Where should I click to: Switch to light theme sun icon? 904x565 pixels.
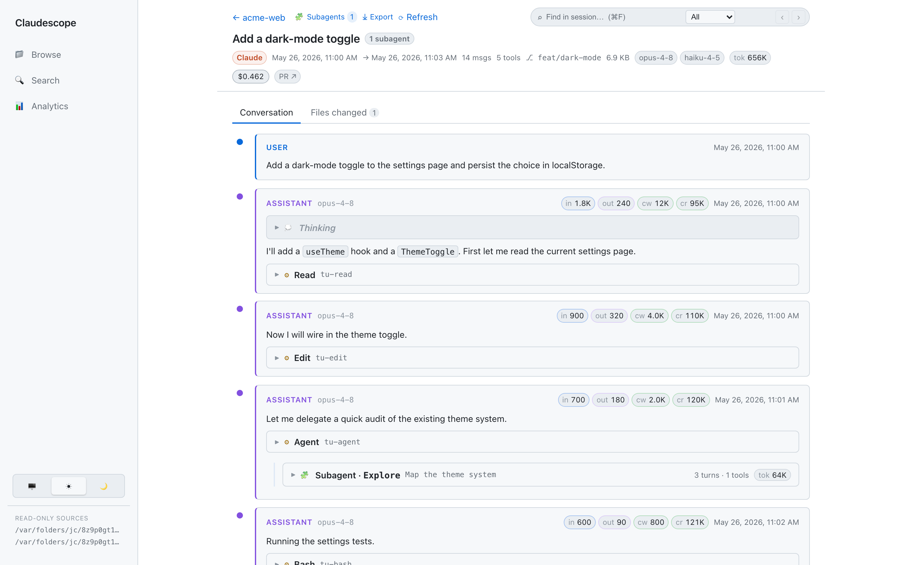(69, 486)
